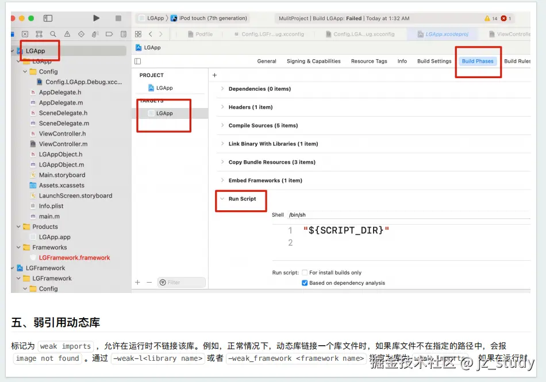Expand Dependencies (0 items) section
The width and height of the screenshot is (546, 382).
coord(222,88)
